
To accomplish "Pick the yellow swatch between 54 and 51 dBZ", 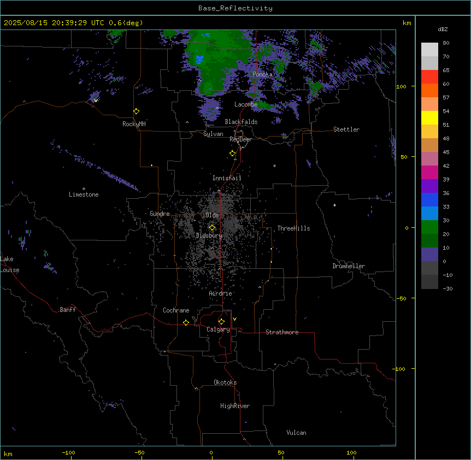I will [x=429, y=117].
